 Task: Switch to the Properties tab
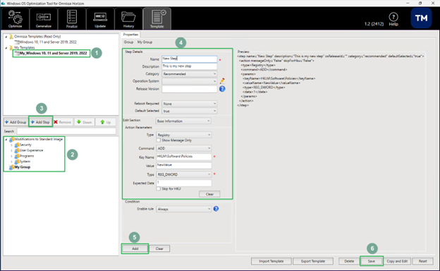[x=130, y=35]
